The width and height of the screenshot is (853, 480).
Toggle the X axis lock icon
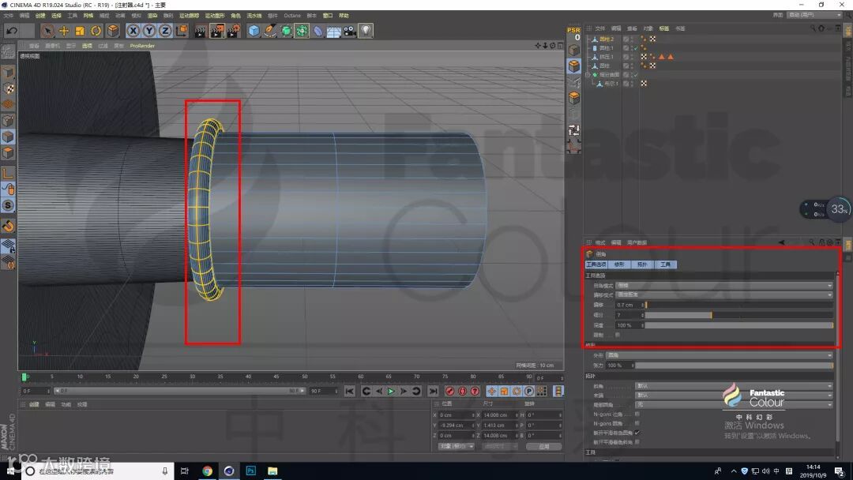click(x=133, y=31)
